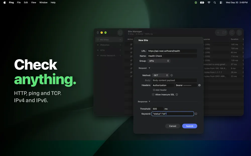The width and height of the screenshot is (251, 156).
Task: Click the 'bytes from 1.1.1.1' response cell
Action: (x=213, y=72)
